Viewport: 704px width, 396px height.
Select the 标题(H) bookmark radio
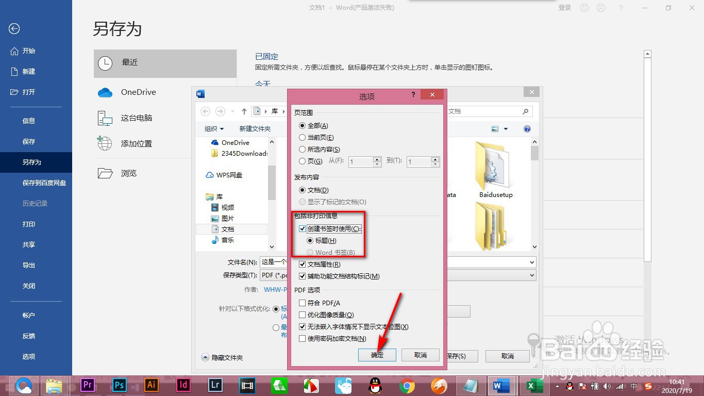coord(310,241)
